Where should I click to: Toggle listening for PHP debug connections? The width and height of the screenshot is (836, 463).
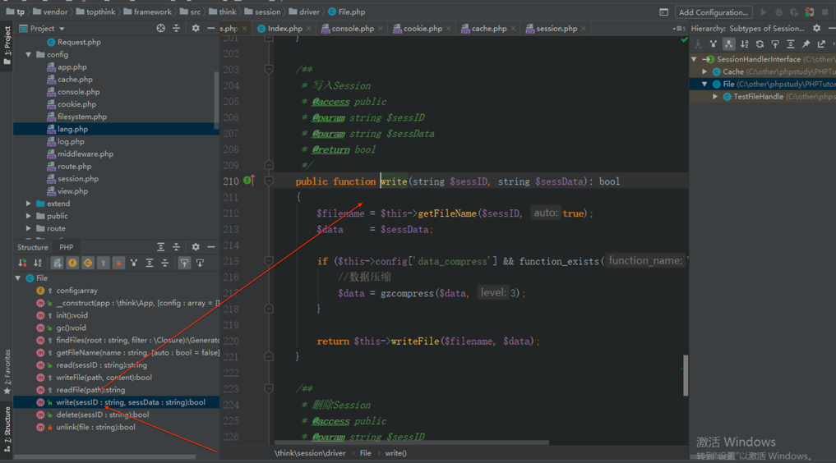point(810,11)
